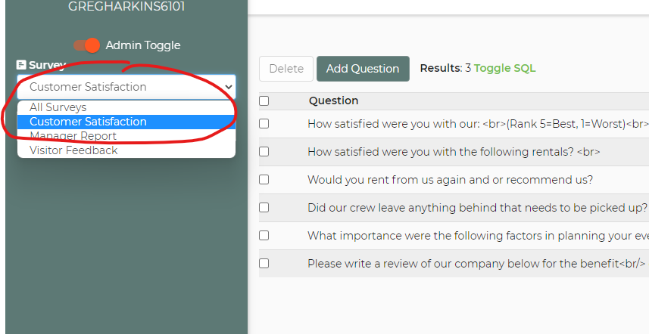
Task: Choose All Surveys from dropdown list
Action: click(x=58, y=107)
